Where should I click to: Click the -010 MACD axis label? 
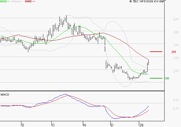[175, 109]
